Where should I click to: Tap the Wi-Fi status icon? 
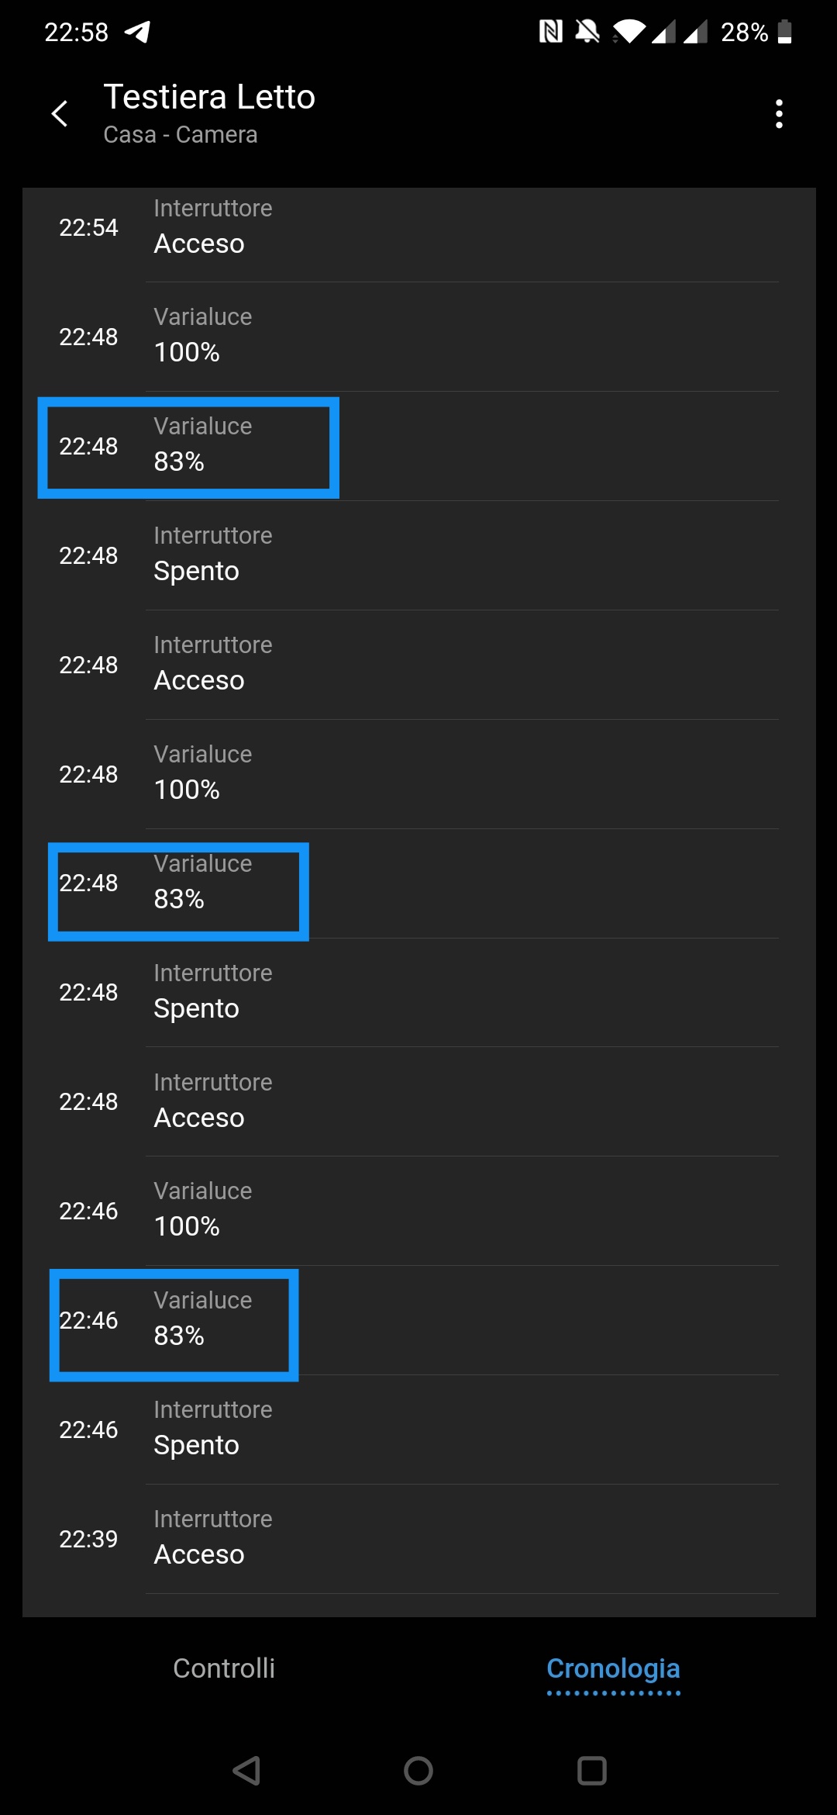click(x=629, y=32)
